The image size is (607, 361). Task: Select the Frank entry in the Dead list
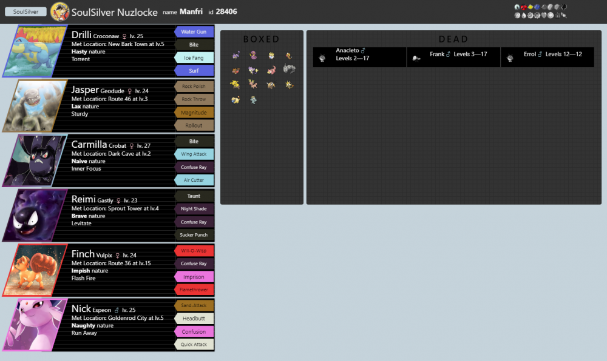point(454,56)
